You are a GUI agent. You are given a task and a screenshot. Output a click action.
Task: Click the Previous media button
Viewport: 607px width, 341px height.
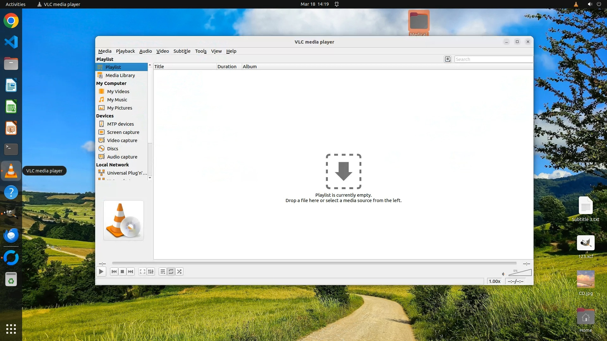pyautogui.click(x=114, y=272)
